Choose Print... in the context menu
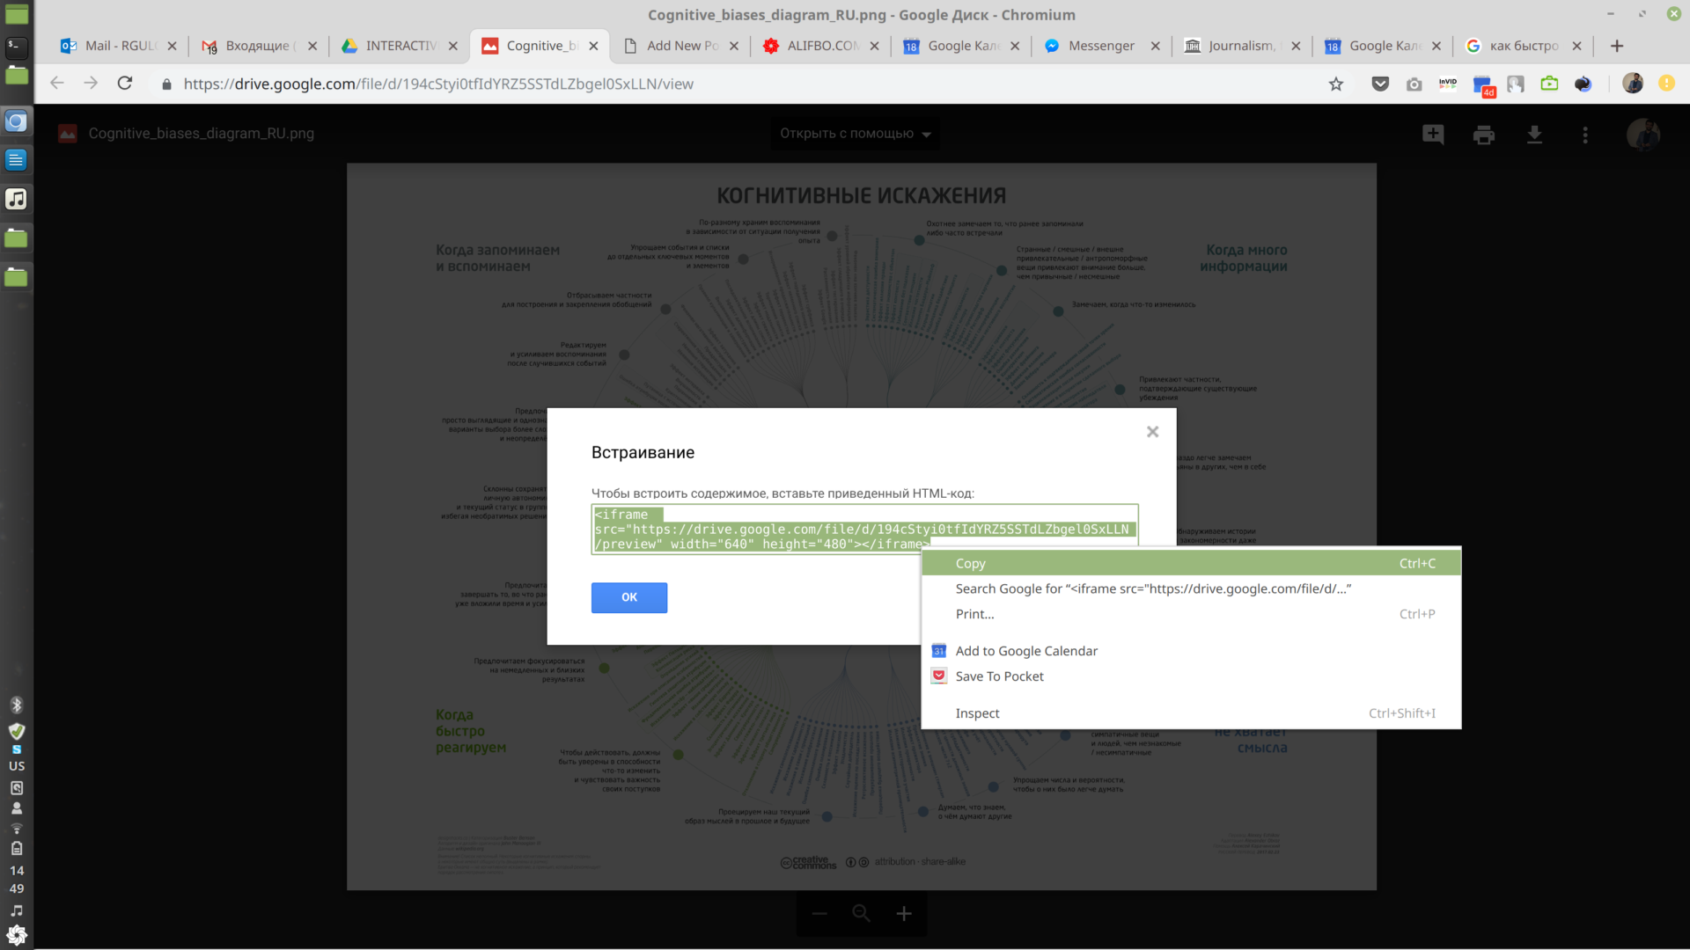 [1191, 614]
